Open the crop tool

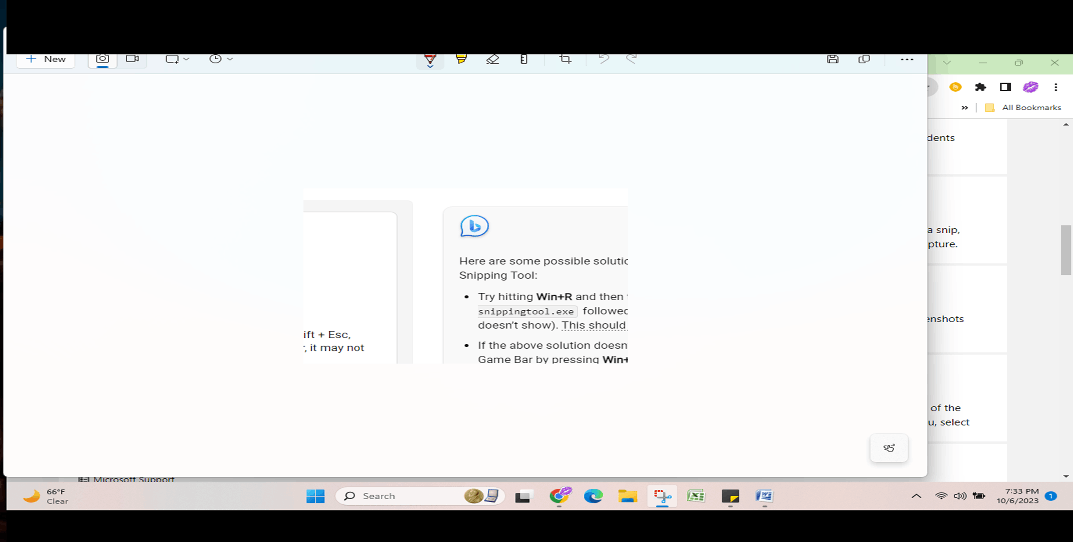pos(564,59)
